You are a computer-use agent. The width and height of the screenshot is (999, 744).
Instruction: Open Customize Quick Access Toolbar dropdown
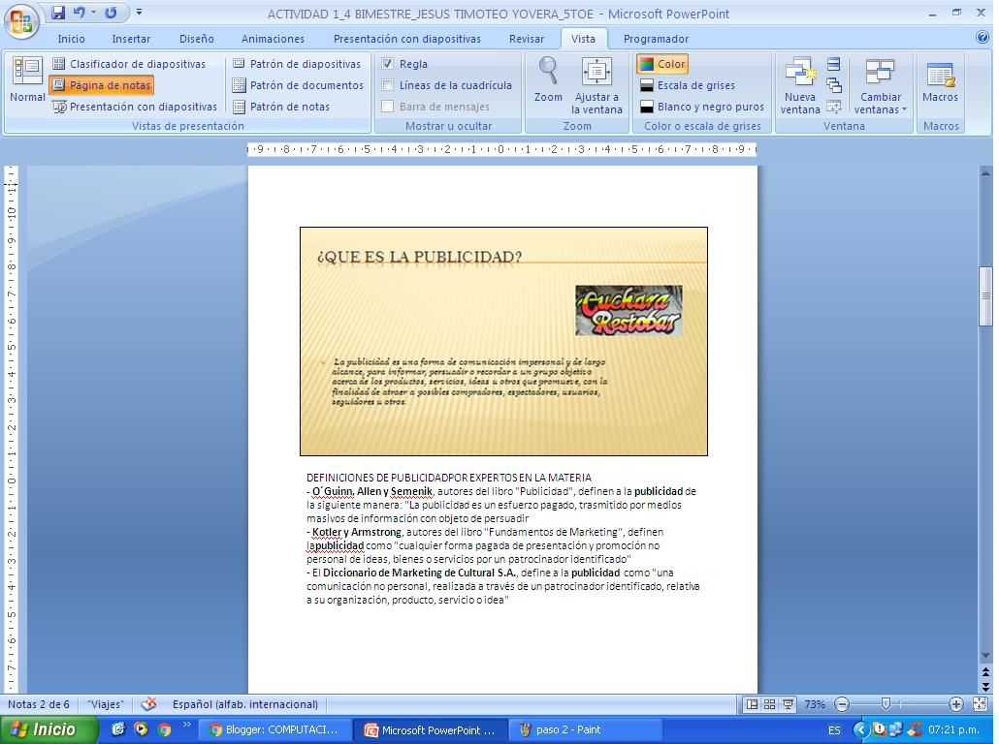pyautogui.click(x=139, y=12)
